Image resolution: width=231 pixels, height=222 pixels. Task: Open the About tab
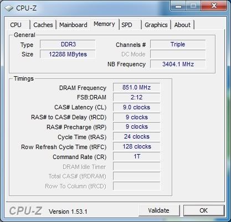(x=182, y=25)
